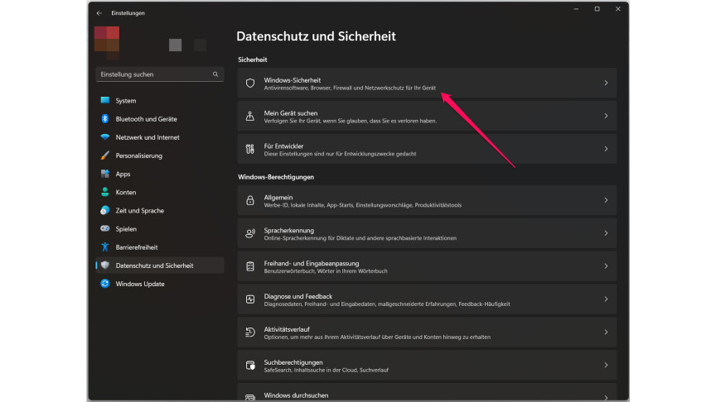Click the Freihand clipboard icon
The width and height of the screenshot is (716, 402).
tap(250, 266)
